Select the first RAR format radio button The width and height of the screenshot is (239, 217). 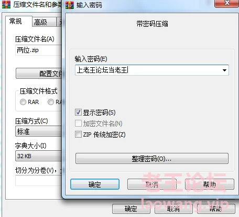click(x=23, y=102)
